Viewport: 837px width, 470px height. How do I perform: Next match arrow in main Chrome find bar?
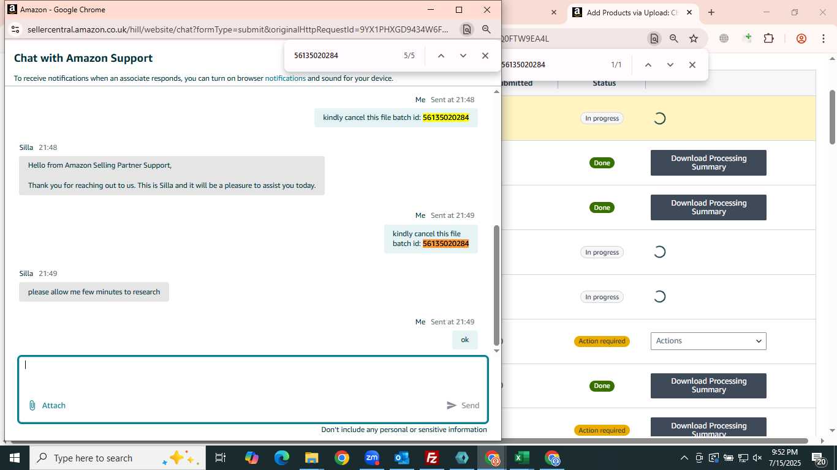coord(670,65)
